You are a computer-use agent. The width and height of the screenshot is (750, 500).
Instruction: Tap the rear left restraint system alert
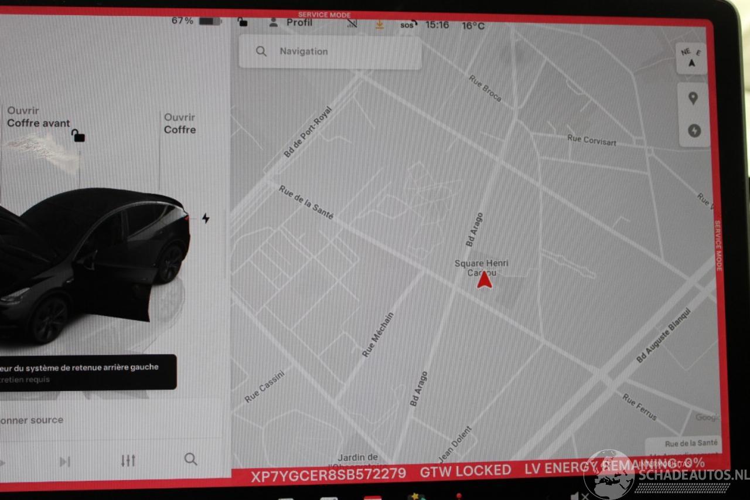click(82, 373)
